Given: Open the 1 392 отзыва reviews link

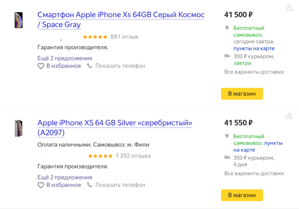Looking at the screenshot, I should tap(133, 156).
